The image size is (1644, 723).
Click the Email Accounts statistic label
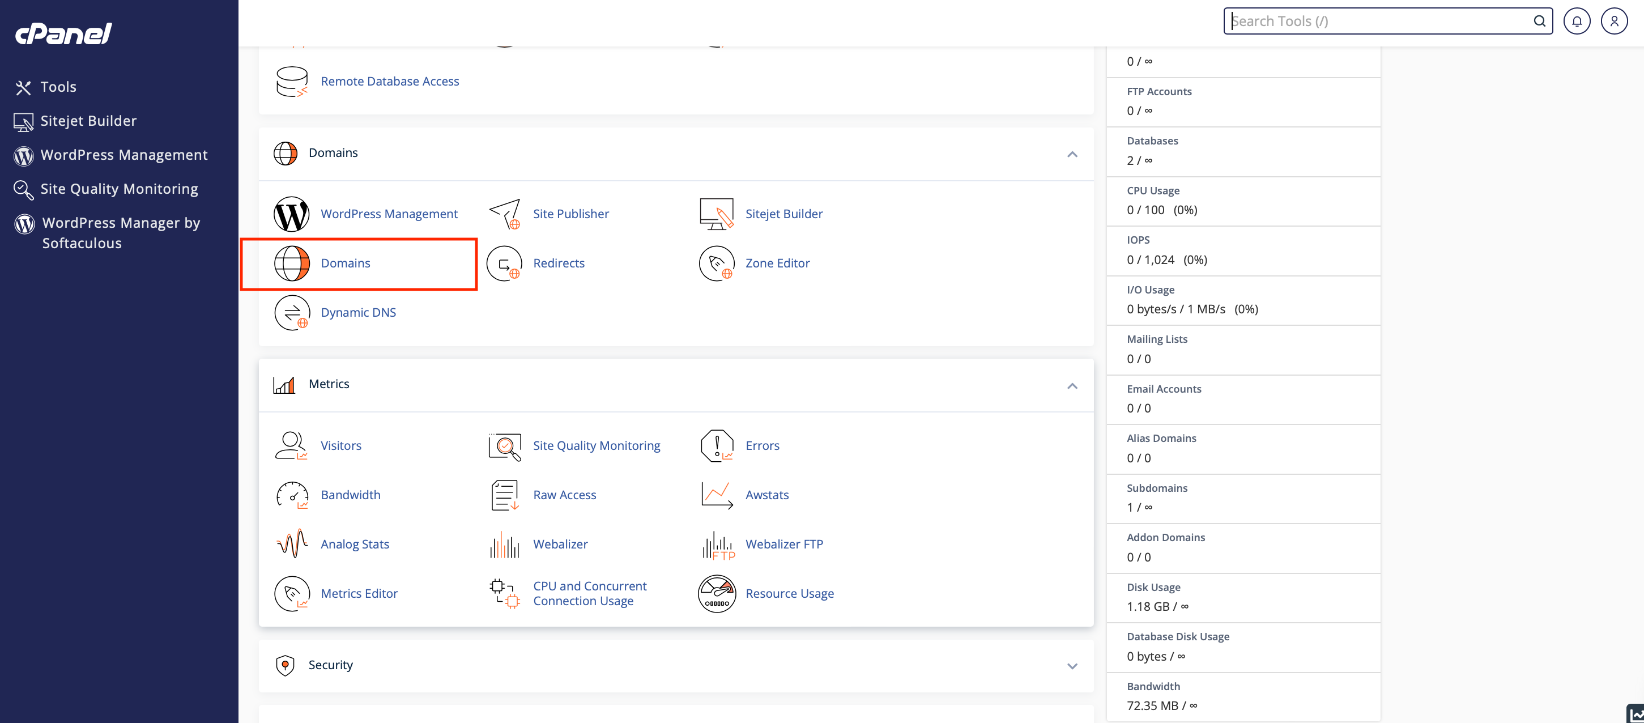tap(1164, 389)
